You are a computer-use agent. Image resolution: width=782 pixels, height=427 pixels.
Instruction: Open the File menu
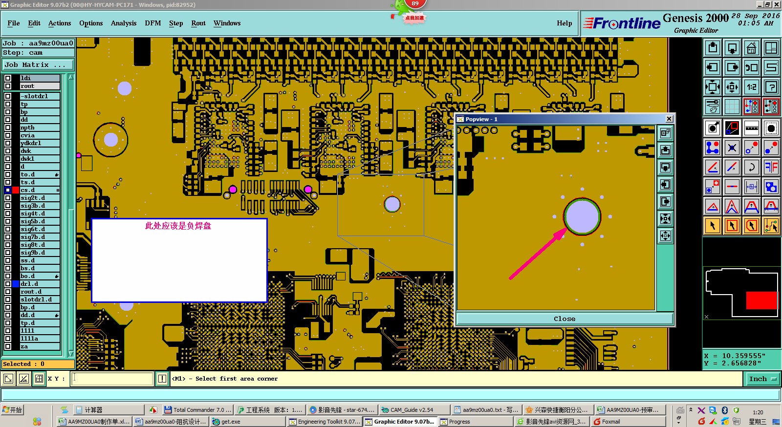tap(14, 23)
